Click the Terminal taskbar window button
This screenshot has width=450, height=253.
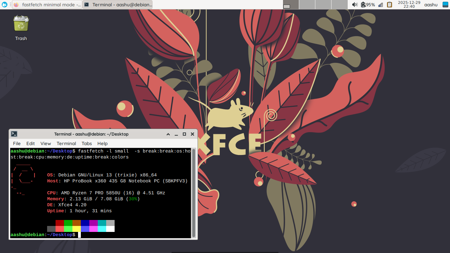118,5
